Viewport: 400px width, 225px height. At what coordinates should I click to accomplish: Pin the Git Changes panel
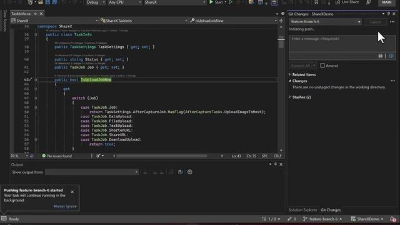tap(389, 14)
